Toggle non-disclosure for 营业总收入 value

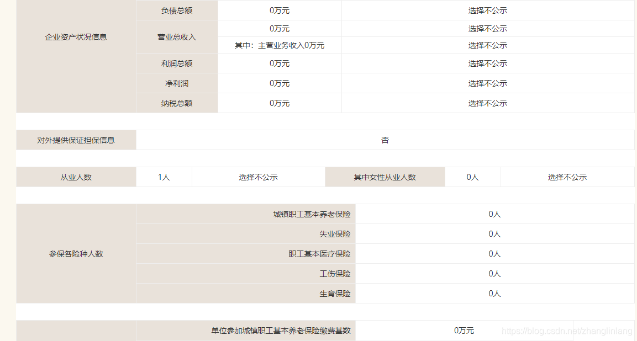click(488, 29)
